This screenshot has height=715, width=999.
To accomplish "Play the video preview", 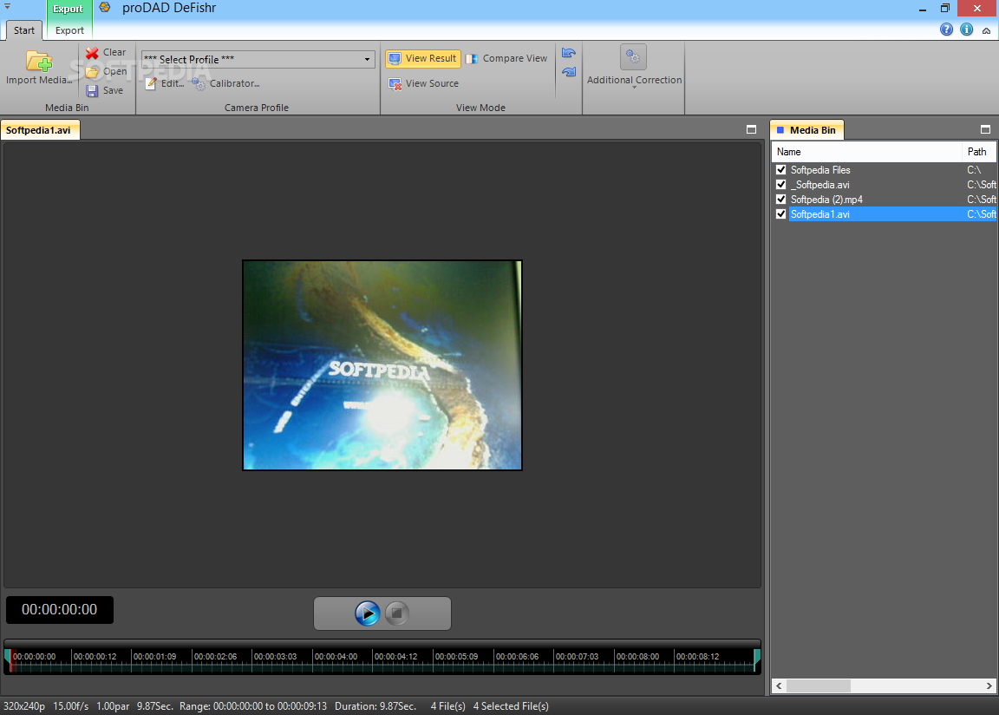I will click(367, 613).
